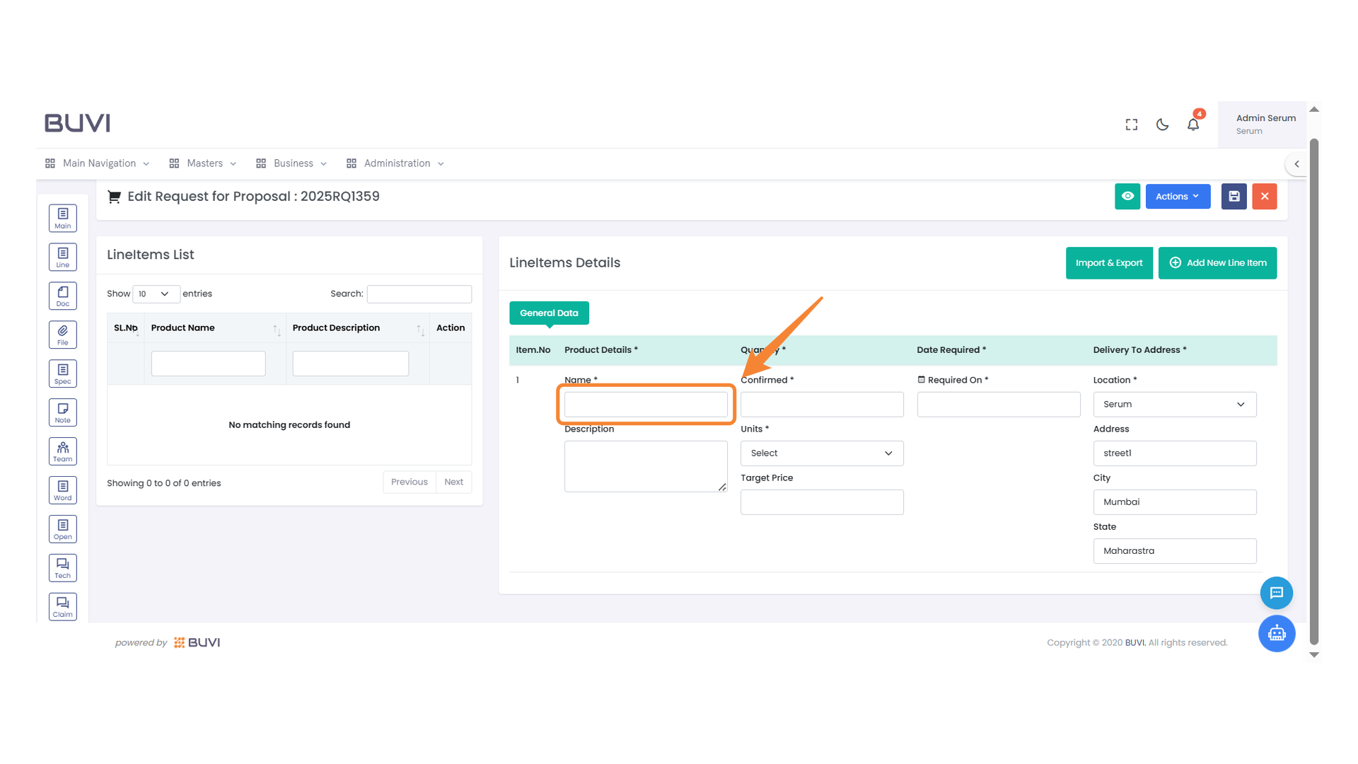Change the Show entries dropdown
Screen dimensions: 1358x764
click(x=156, y=294)
